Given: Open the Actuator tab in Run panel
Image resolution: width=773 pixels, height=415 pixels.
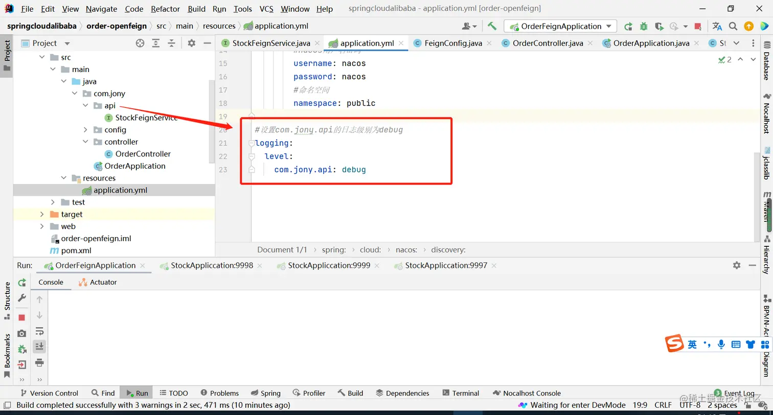Looking at the screenshot, I should [x=98, y=282].
